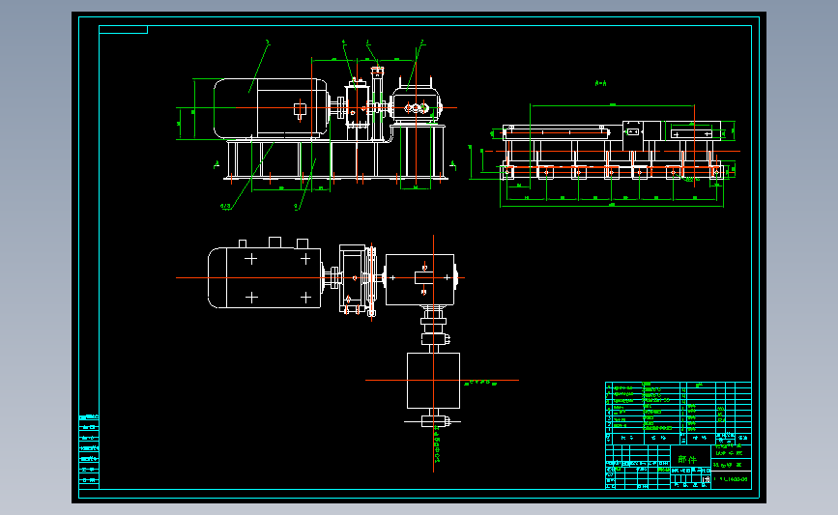Viewport: 838px width, 515px height.
Task: Select the small empty box at frame's top-left corner
Action: pyautogui.click(x=124, y=29)
